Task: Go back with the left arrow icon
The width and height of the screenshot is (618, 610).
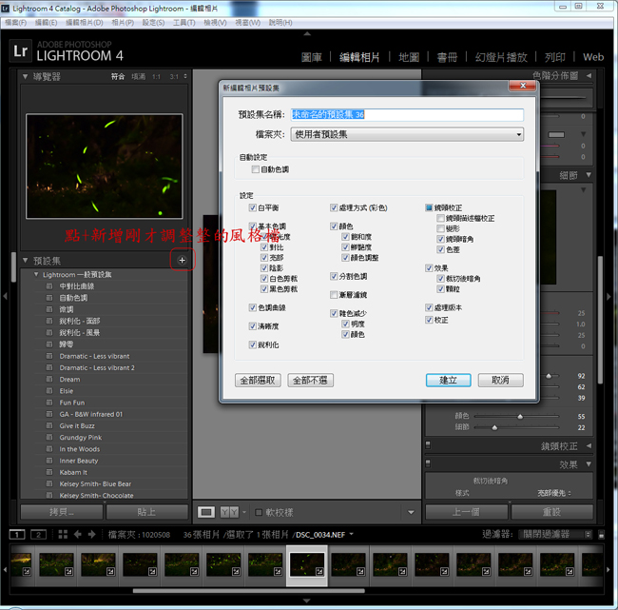Action: coord(78,534)
